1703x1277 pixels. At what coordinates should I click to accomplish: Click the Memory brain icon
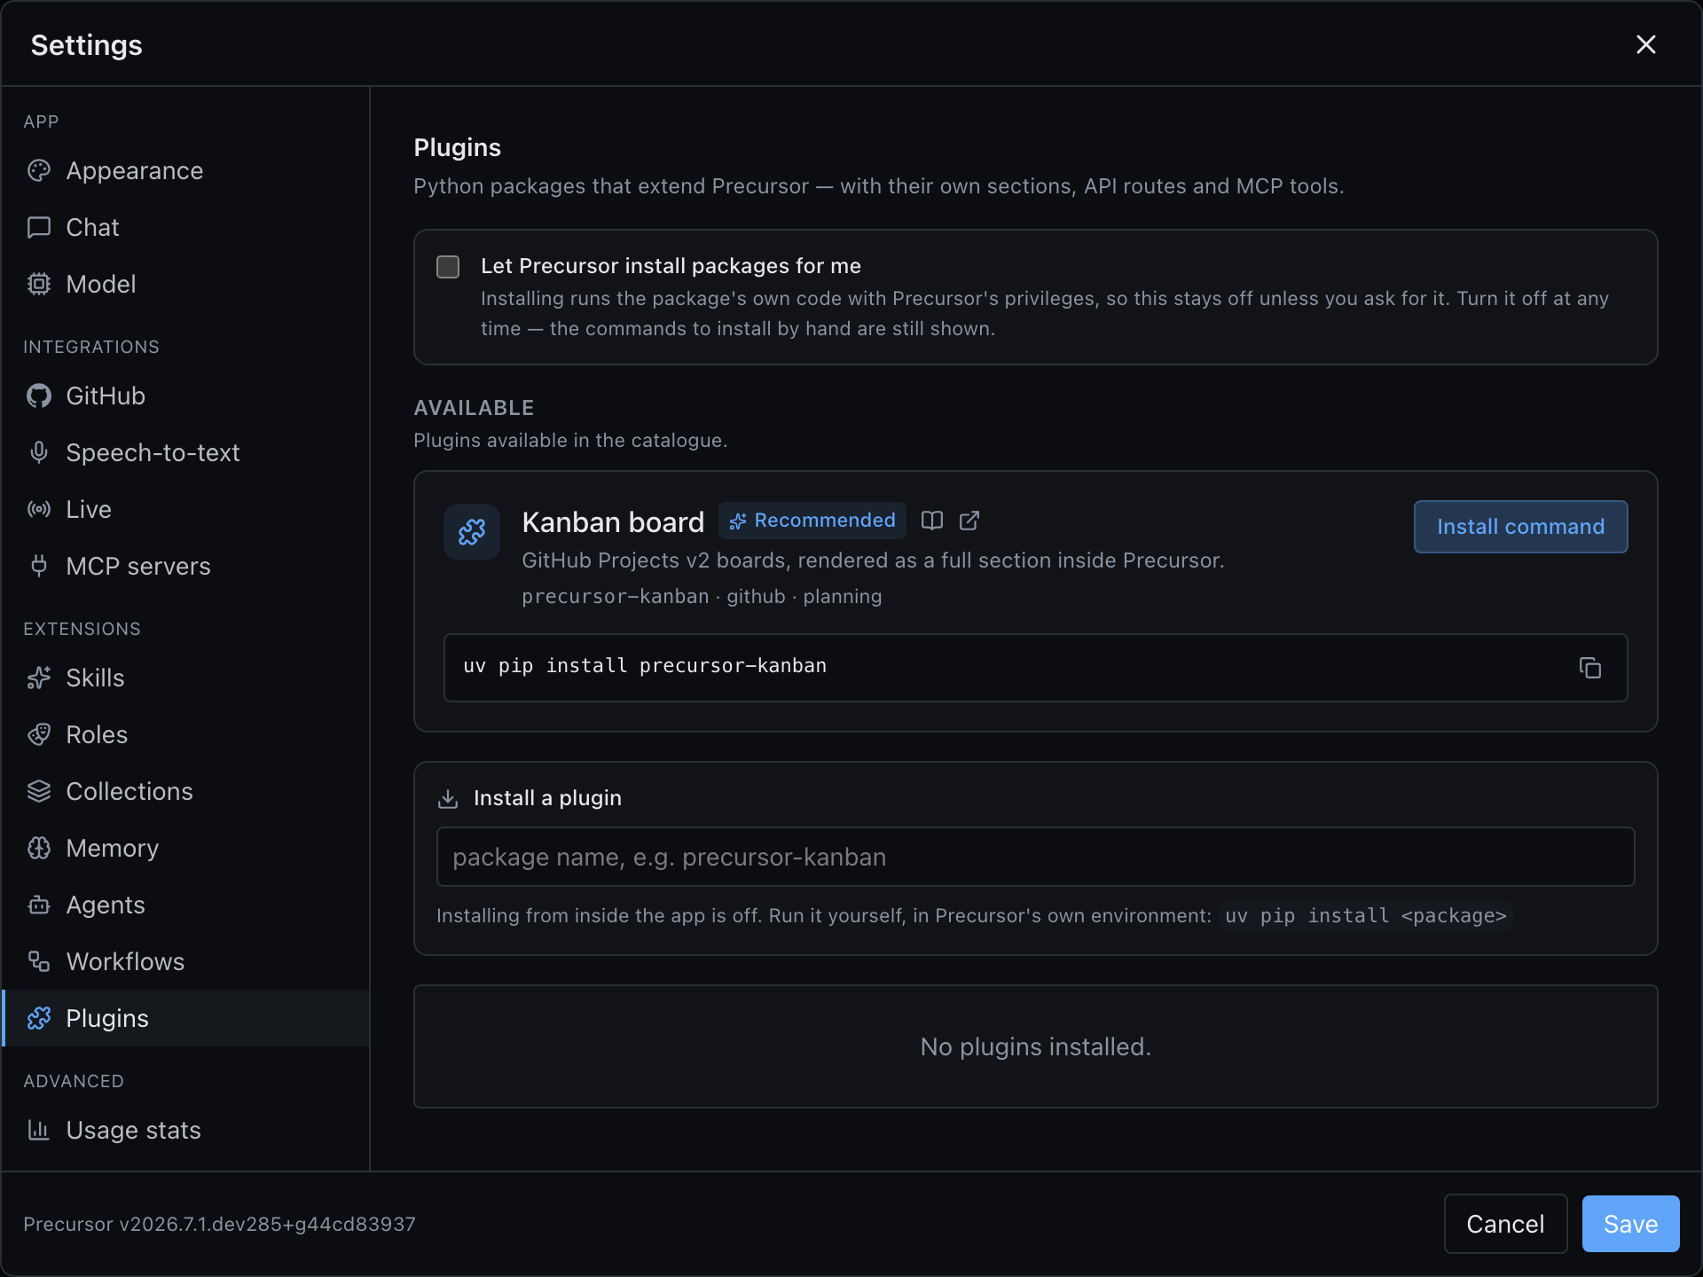coord(39,848)
